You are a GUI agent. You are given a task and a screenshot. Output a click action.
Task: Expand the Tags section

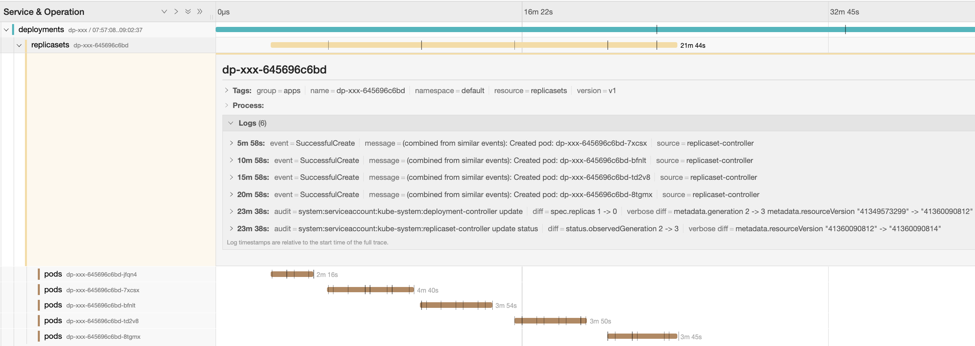click(226, 91)
